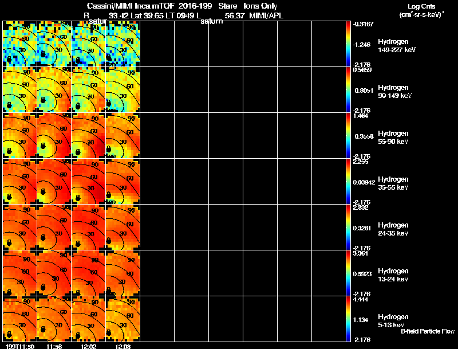This screenshot has width=458, height=349.
Task: Click the '-0.3167' colorbar maximum value
Action: click(x=363, y=24)
